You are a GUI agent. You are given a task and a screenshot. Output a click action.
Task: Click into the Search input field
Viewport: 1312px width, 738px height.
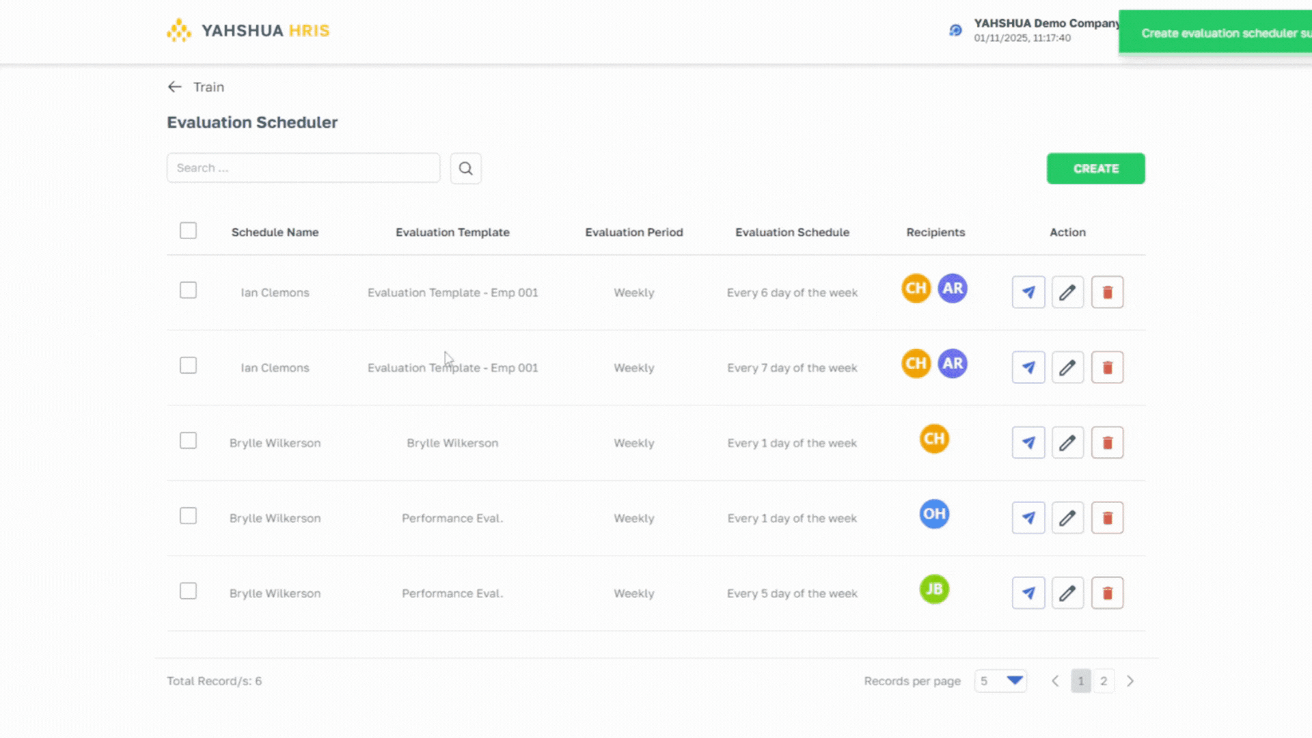[x=303, y=168]
